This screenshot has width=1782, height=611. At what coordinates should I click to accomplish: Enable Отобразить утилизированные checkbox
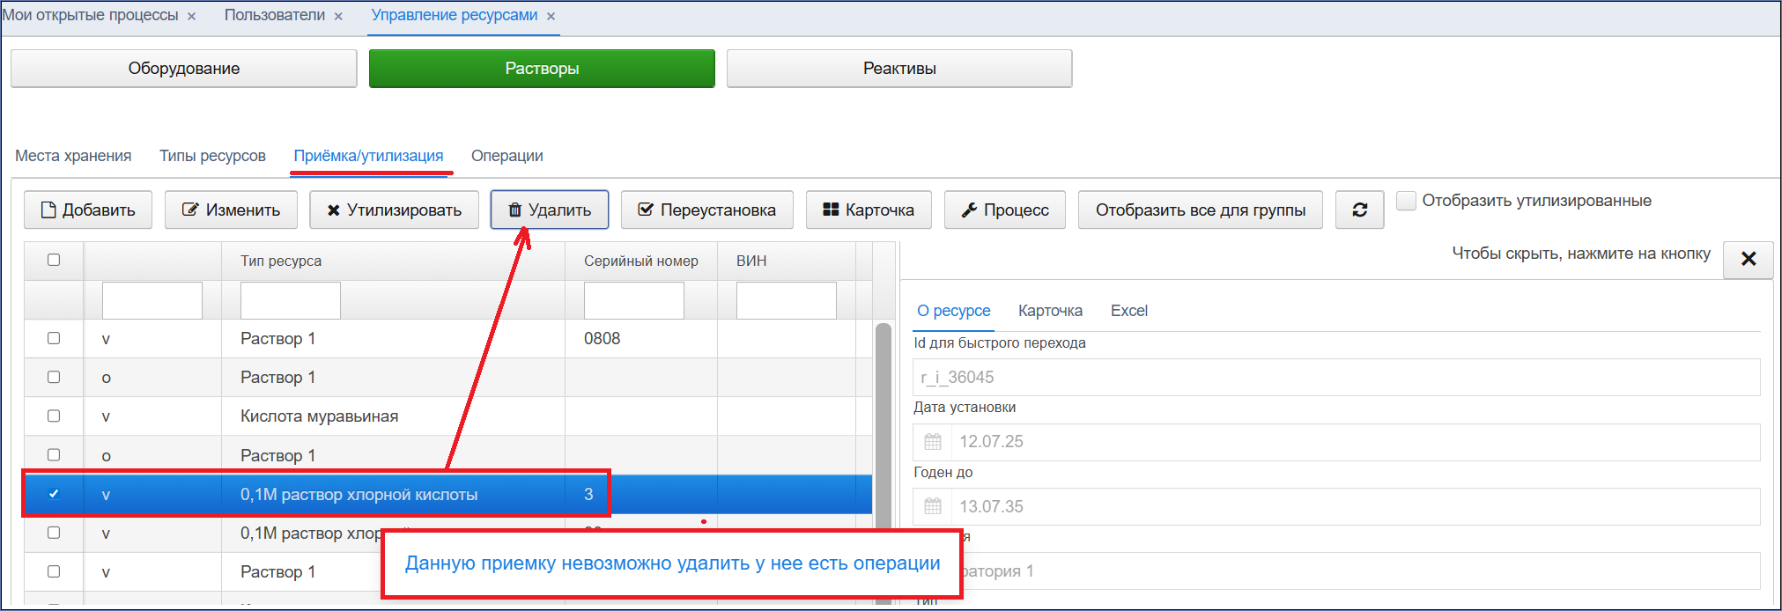pos(1407,201)
